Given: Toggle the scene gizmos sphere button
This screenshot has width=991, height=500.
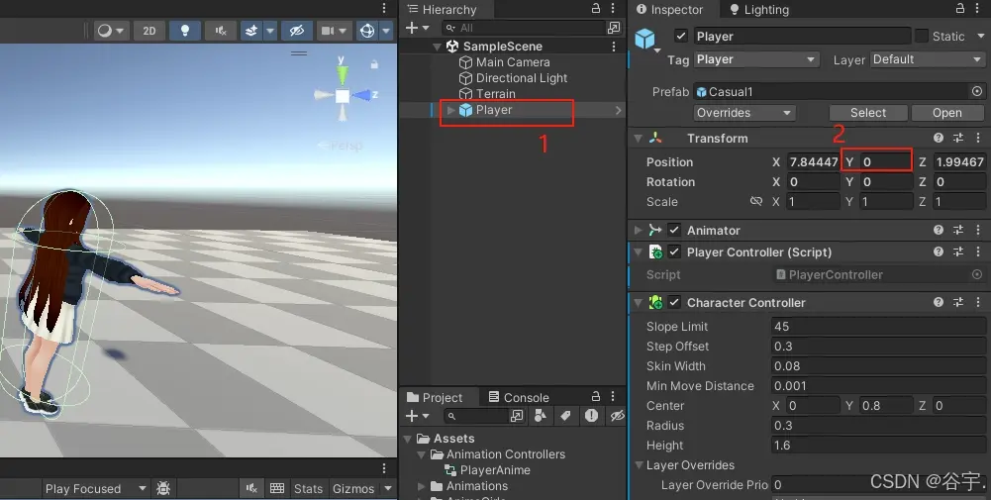Looking at the screenshot, I should [x=367, y=31].
